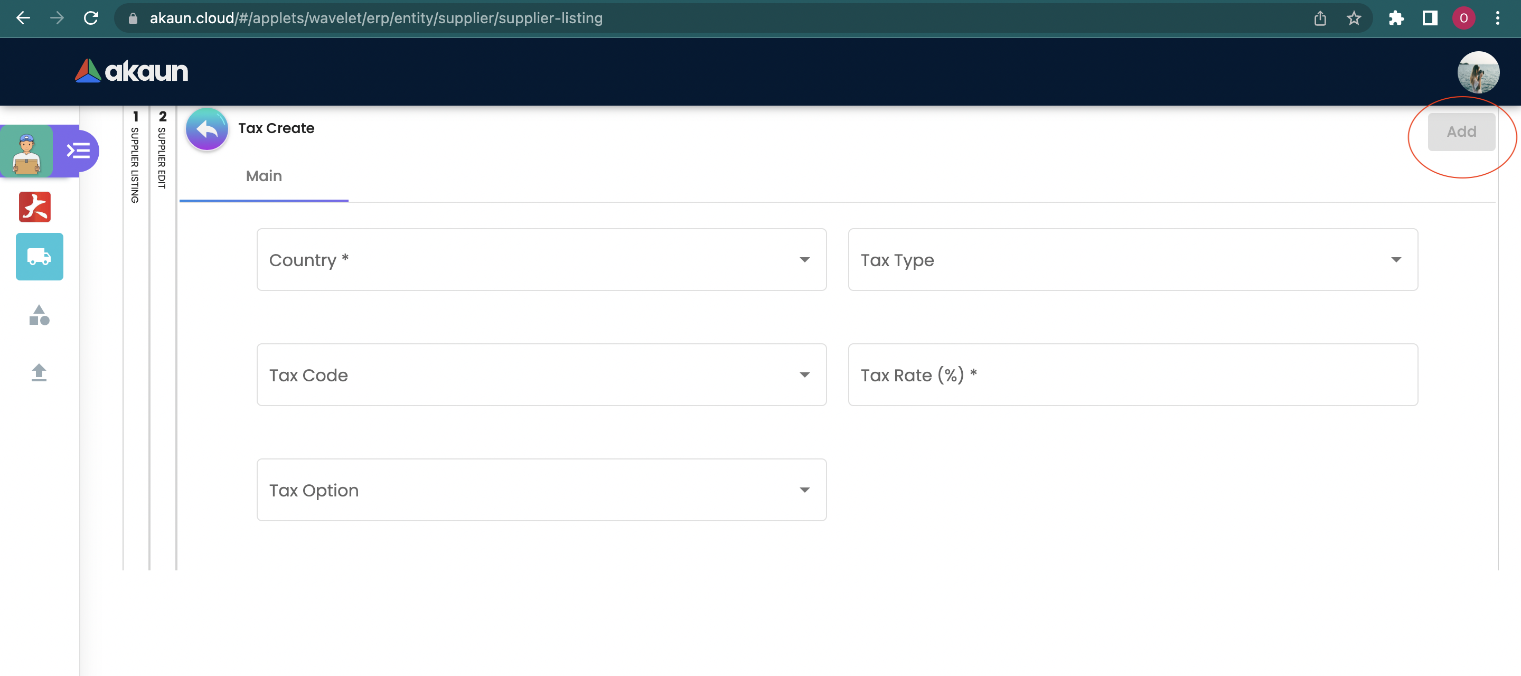Image resolution: width=1521 pixels, height=676 pixels.
Task: Click the akaun logo
Action: point(132,71)
